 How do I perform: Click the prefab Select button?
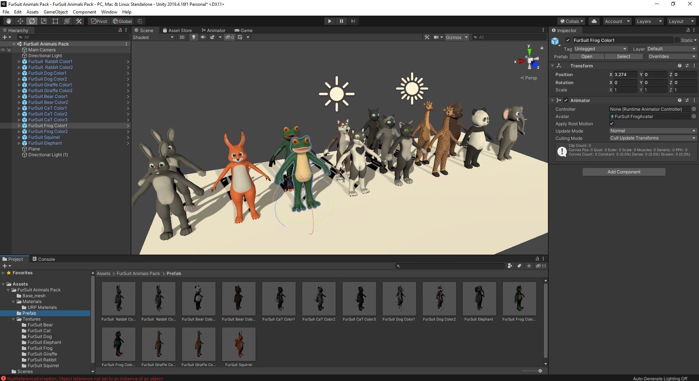[623, 56]
